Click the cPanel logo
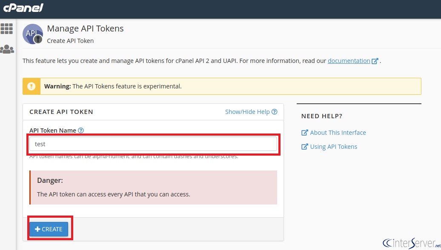This screenshot has width=441, height=250. click(23, 8)
